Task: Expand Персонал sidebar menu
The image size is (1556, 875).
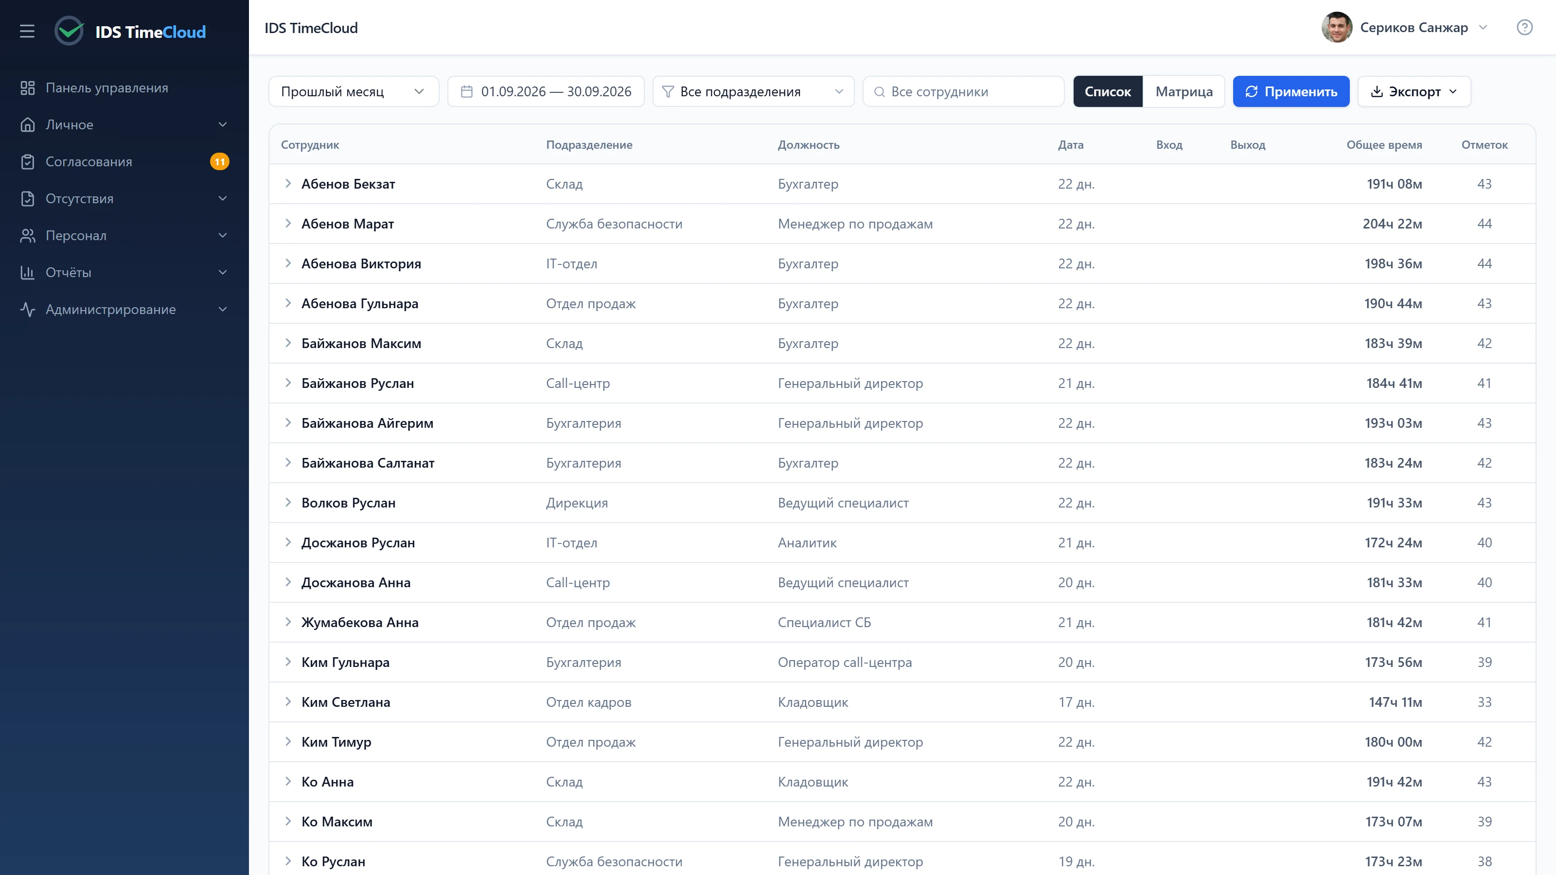Action: [124, 235]
